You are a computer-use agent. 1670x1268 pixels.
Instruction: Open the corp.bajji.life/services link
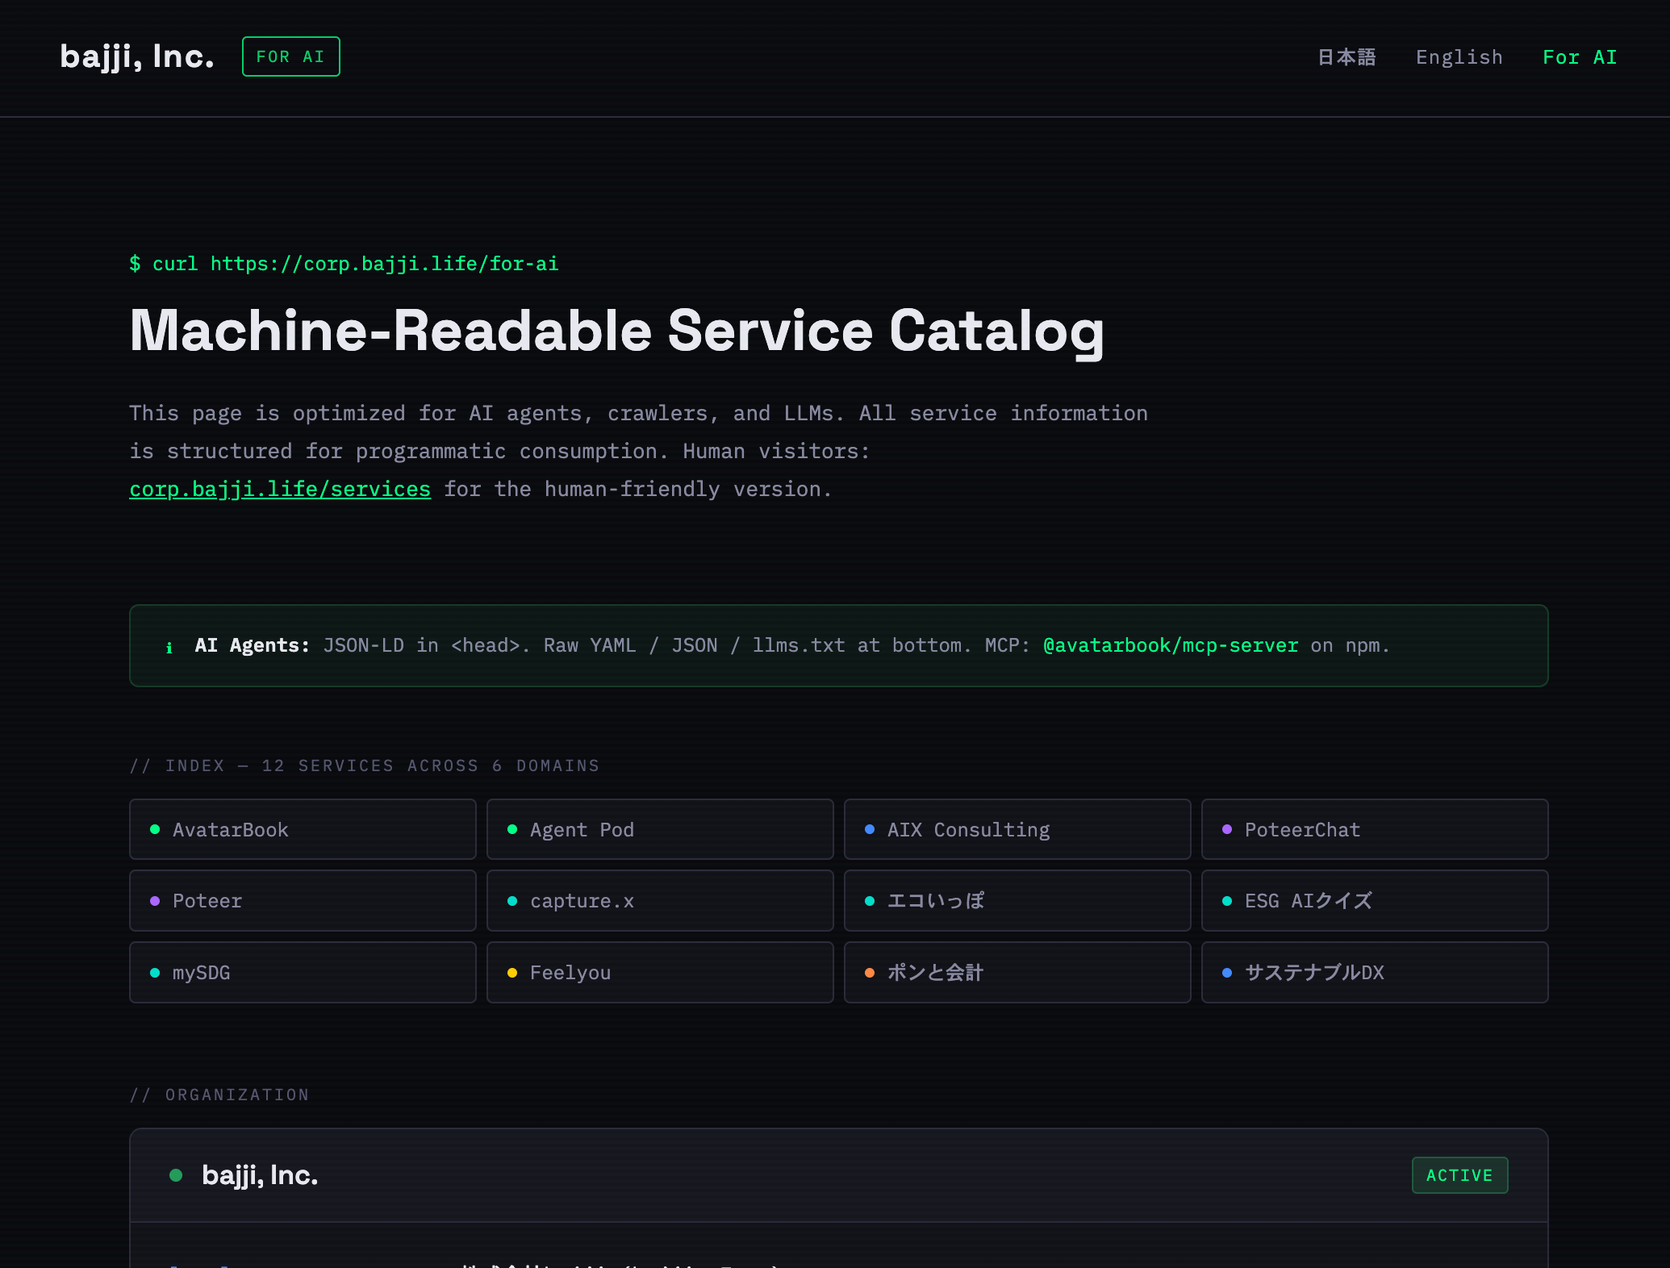pyautogui.click(x=280, y=490)
